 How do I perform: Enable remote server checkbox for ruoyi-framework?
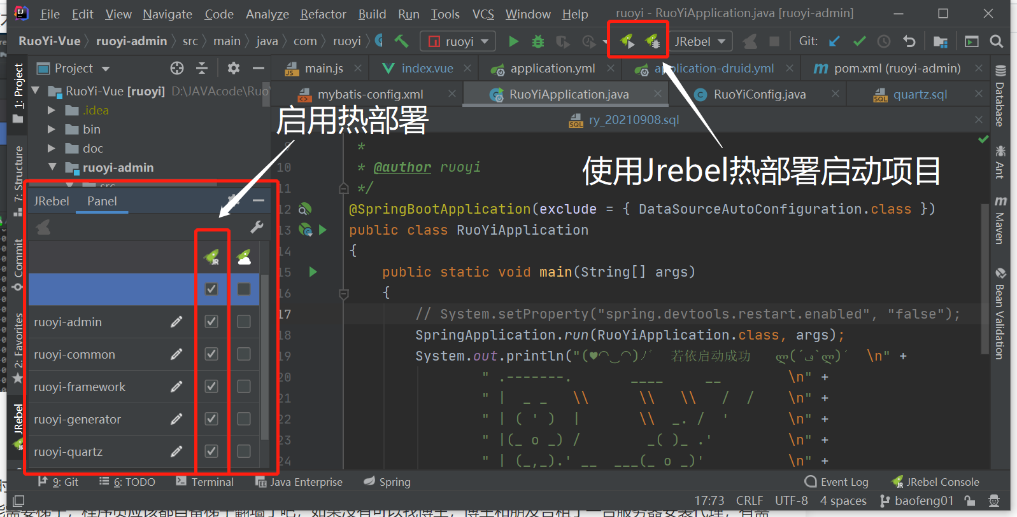point(244,387)
